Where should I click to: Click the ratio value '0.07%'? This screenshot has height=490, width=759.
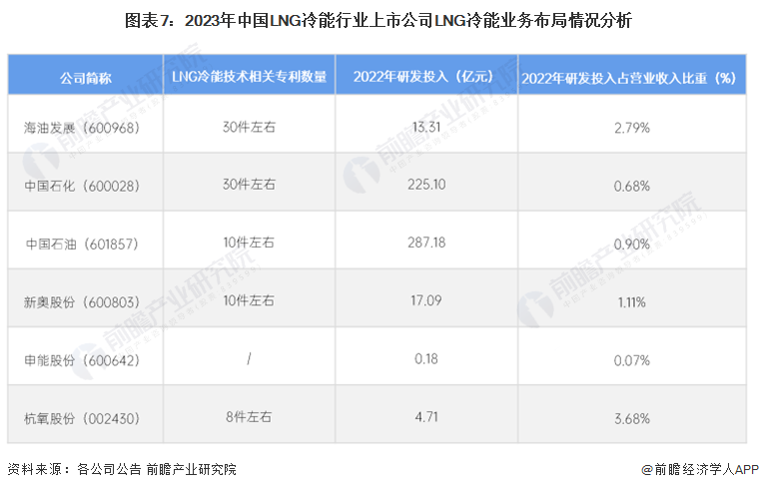pyautogui.click(x=632, y=360)
